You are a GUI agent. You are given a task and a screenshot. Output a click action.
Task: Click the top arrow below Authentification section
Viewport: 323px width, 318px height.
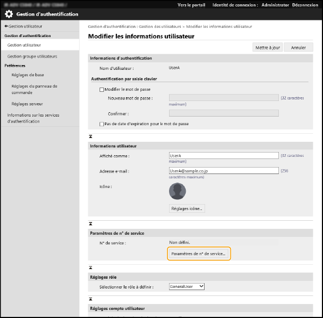pos(90,137)
